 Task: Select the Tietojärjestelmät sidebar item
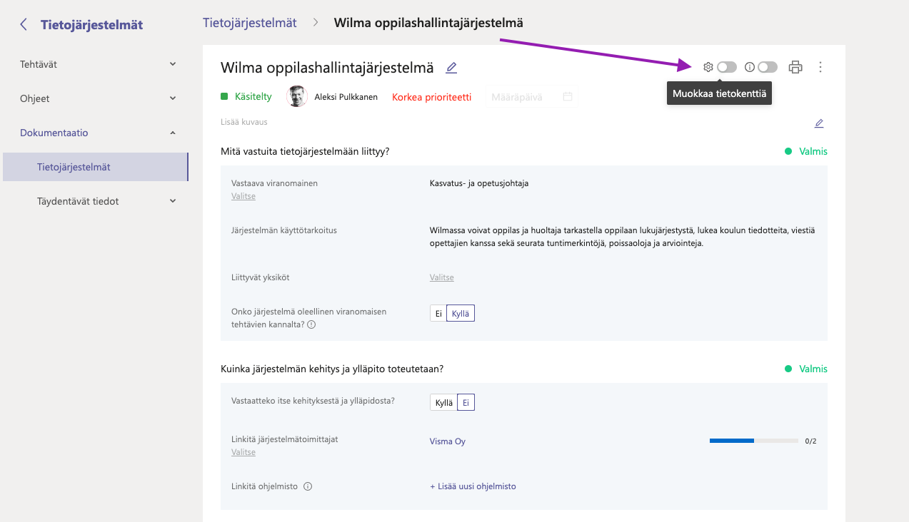pyautogui.click(x=96, y=167)
